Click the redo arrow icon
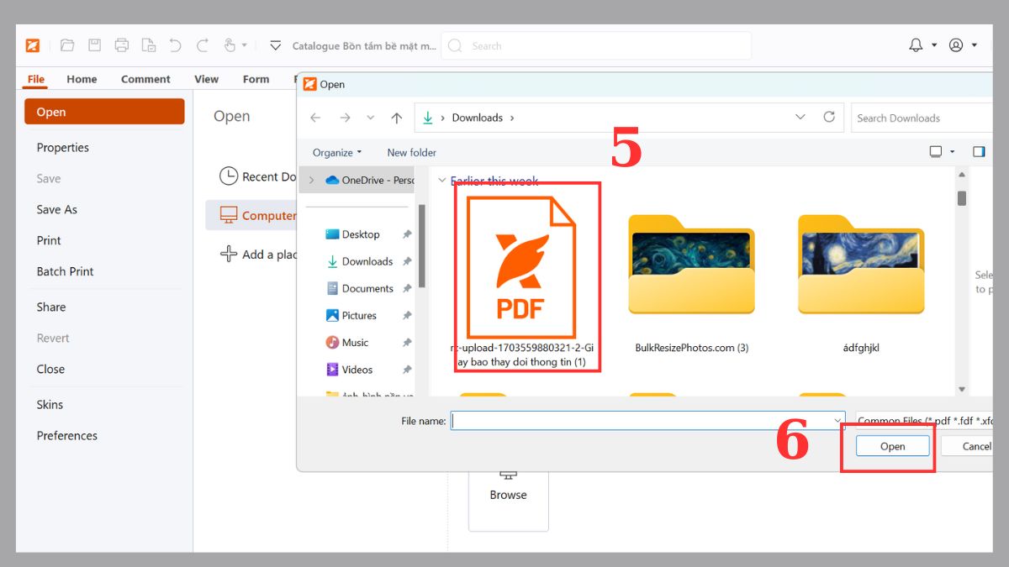 203,45
